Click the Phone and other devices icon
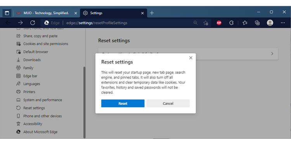This screenshot has height=145, width=291. coord(18,116)
